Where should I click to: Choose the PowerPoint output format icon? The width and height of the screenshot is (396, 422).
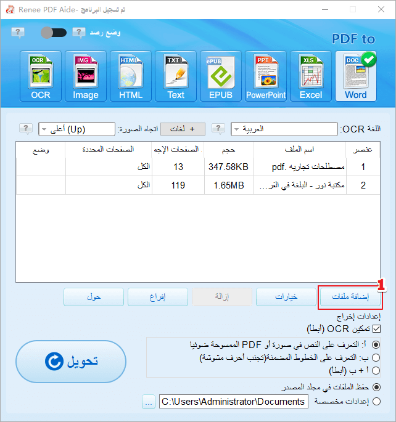coord(266,76)
